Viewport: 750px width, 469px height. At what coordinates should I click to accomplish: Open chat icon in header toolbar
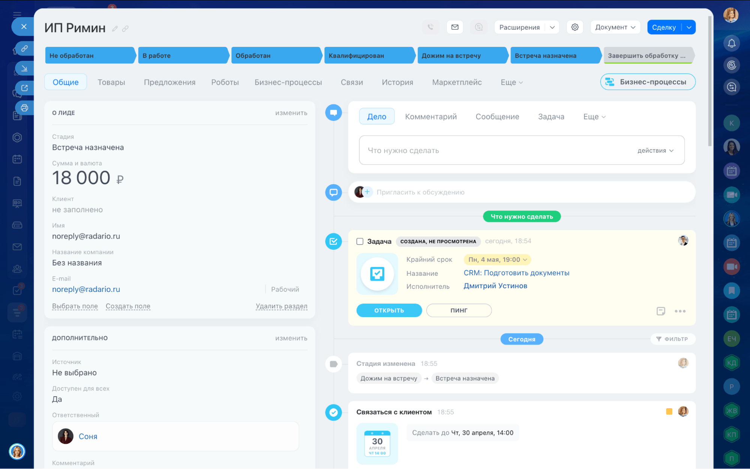tap(479, 27)
